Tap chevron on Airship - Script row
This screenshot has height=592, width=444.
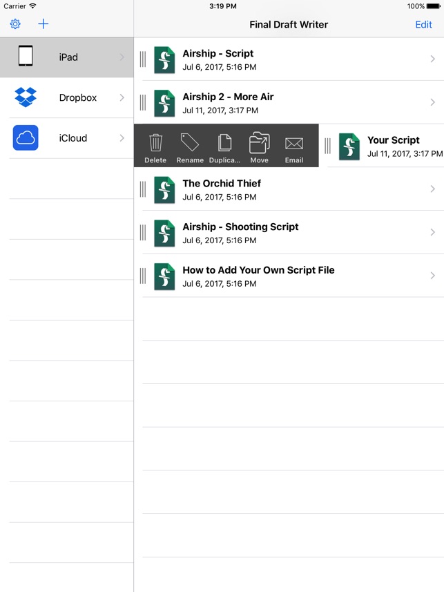pos(433,59)
